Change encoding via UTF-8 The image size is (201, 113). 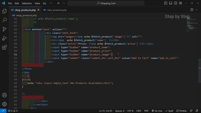tap(130, 111)
